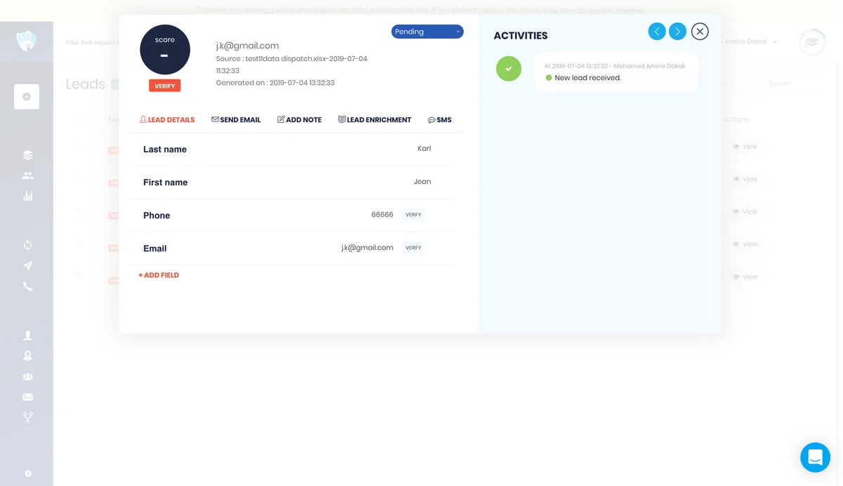
Task: Click the group icon in sidebar
Action: (x=27, y=376)
